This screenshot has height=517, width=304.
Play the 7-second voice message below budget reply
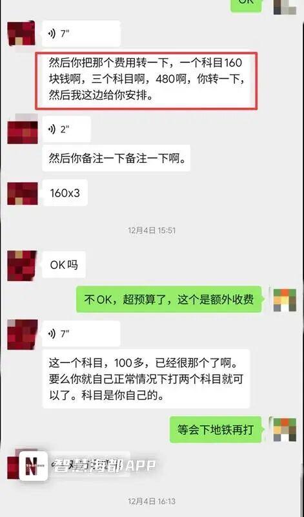pos(81,333)
